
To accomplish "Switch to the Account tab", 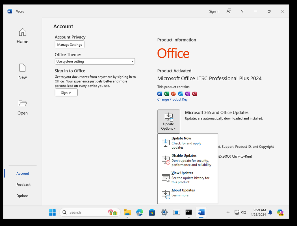I will [23, 173].
